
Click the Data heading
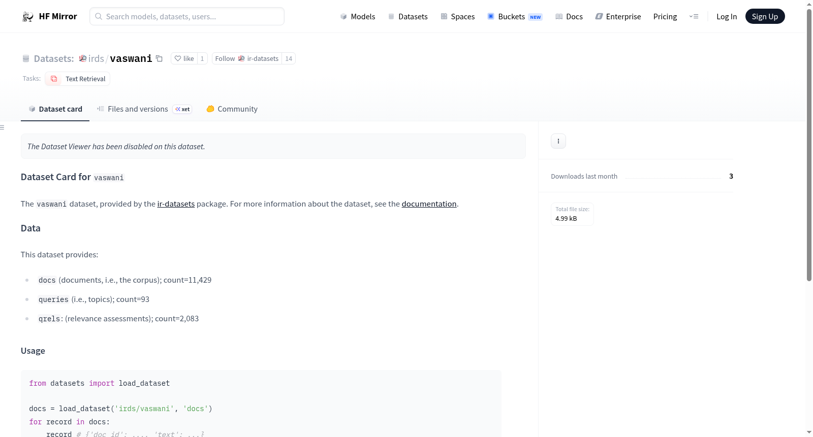click(30, 228)
